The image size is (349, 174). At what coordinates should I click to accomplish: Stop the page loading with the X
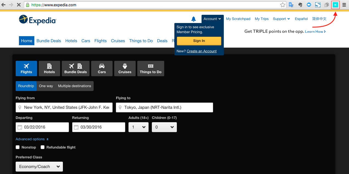19,5
